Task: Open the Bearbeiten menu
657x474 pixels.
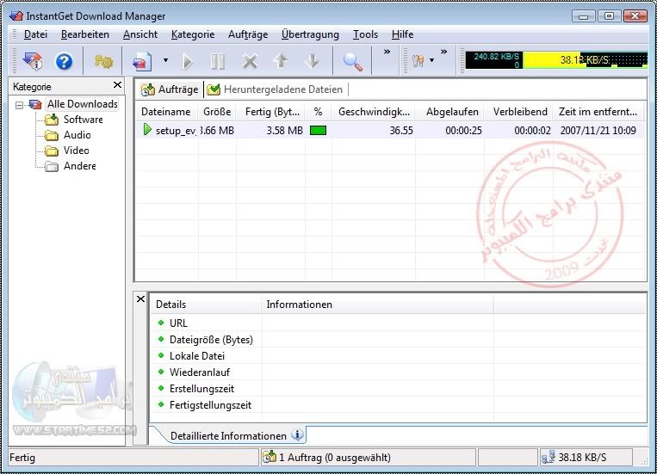Action: 85,34
